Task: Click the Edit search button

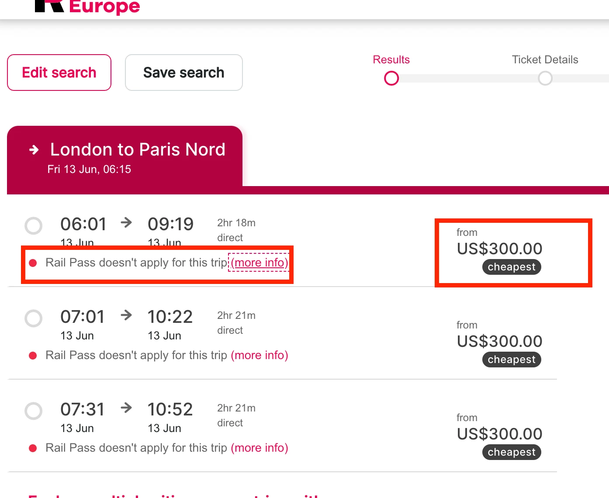Action: [59, 73]
